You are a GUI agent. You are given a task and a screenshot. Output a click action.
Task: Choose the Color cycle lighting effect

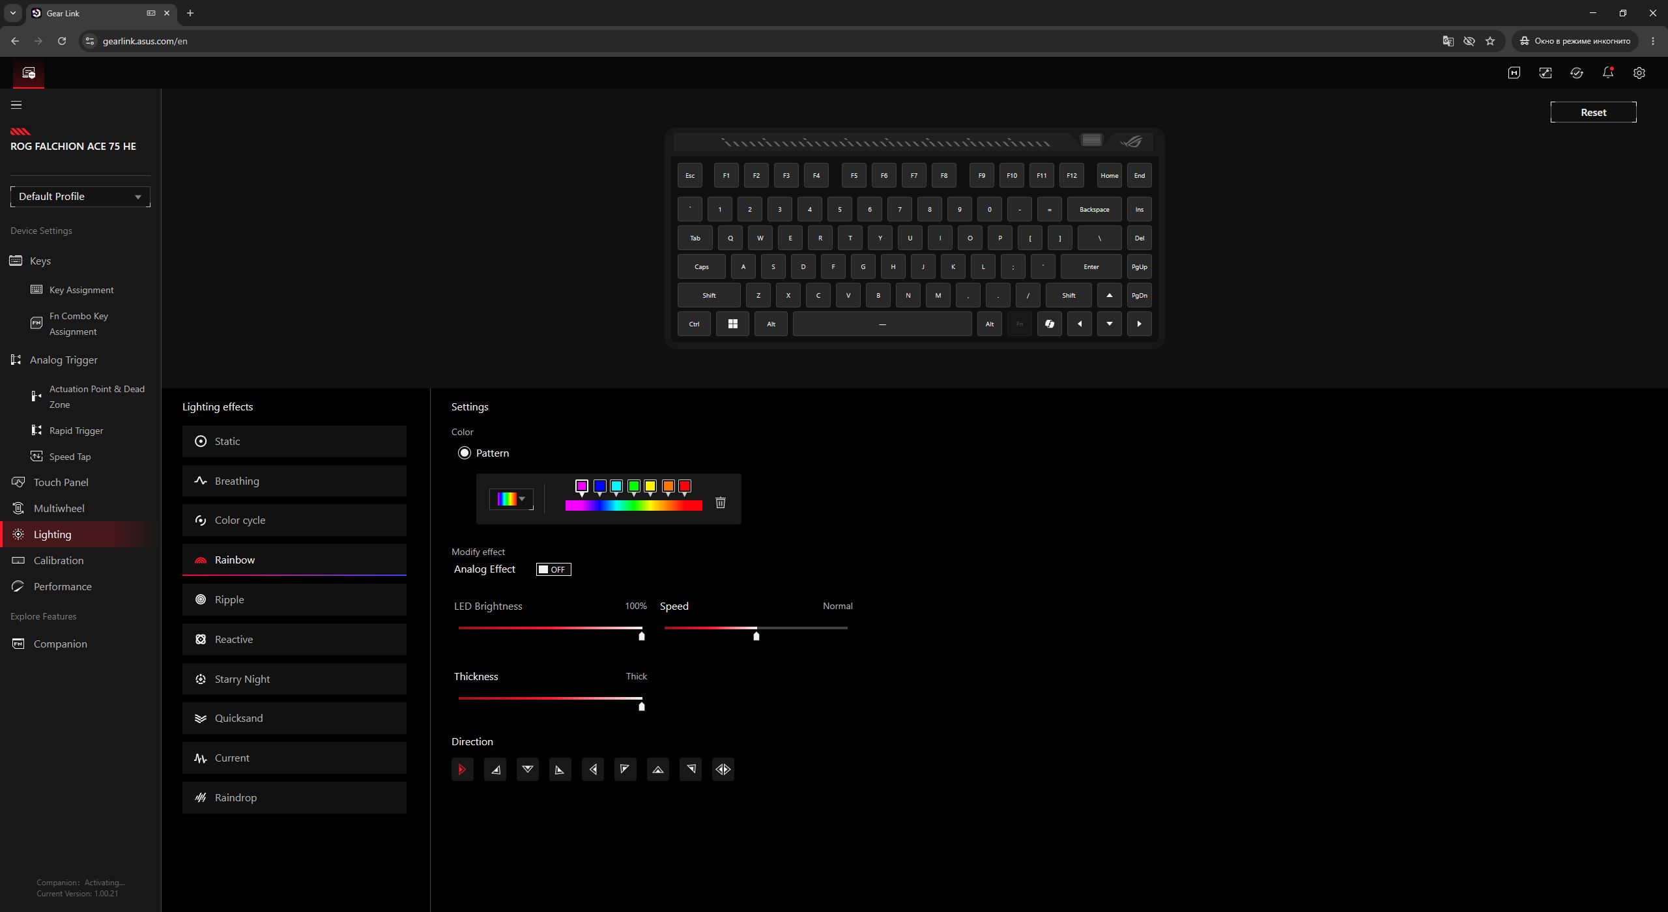[x=295, y=520]
